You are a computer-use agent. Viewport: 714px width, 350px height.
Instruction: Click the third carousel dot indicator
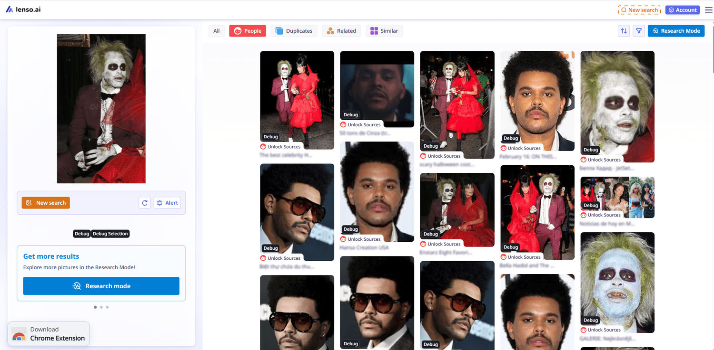coord(107,307)
